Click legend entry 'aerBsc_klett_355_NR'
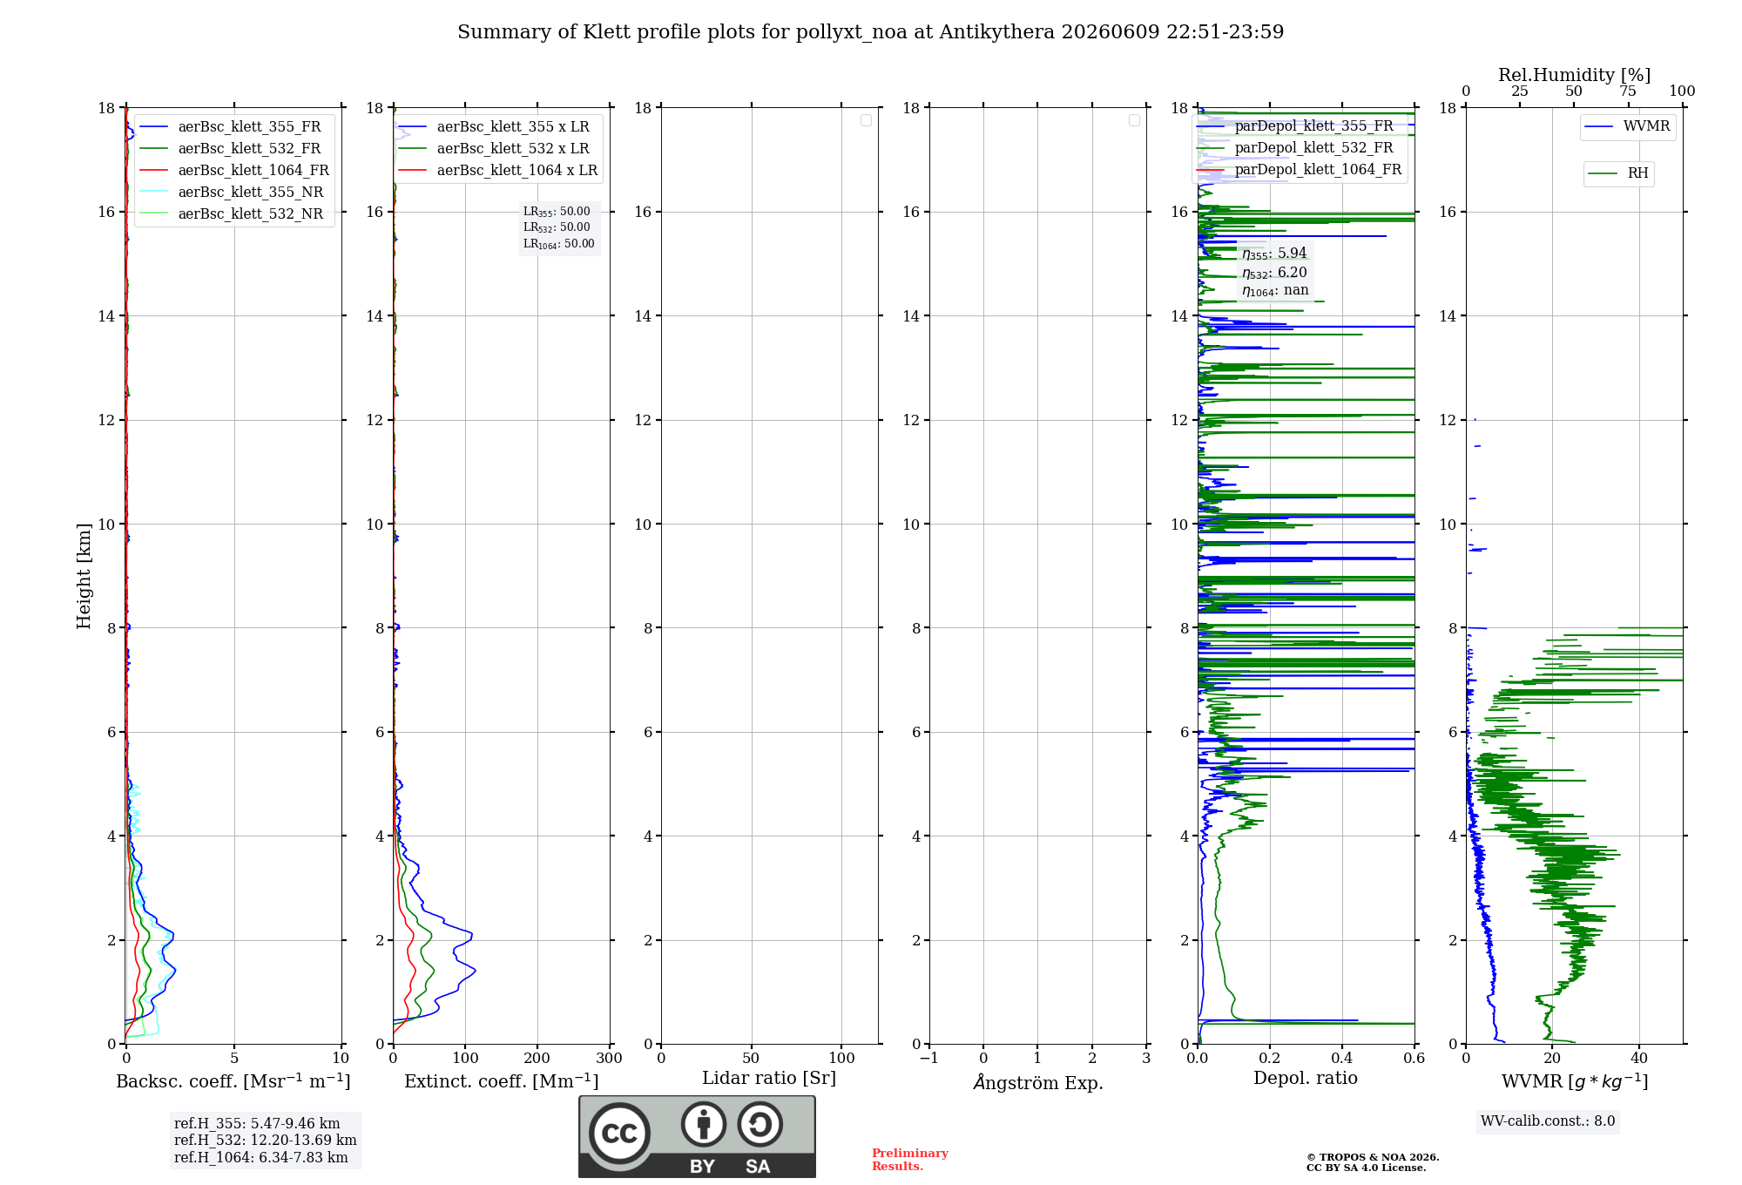 tap(251, 193)
